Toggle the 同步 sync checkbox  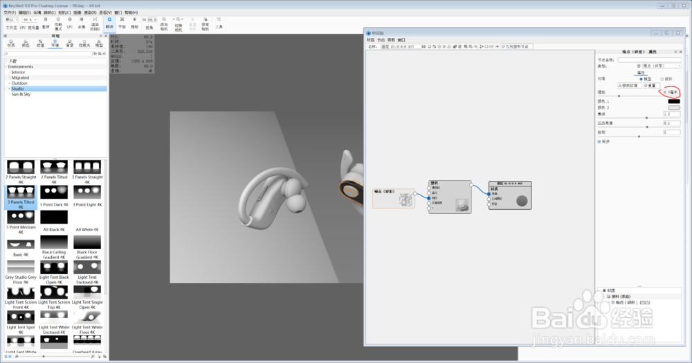click(599, 141)
